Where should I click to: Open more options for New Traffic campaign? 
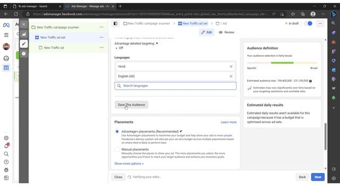(x=101, y=27)
